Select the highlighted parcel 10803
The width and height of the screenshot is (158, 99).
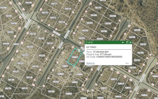[x=75, y=57]
